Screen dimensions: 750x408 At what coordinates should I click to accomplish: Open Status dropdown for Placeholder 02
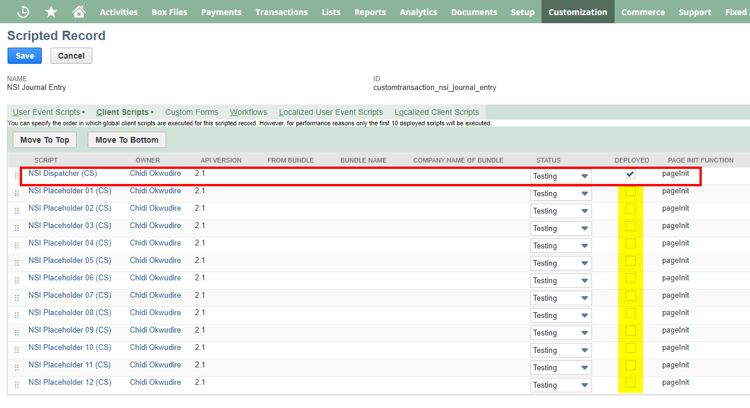561,211
